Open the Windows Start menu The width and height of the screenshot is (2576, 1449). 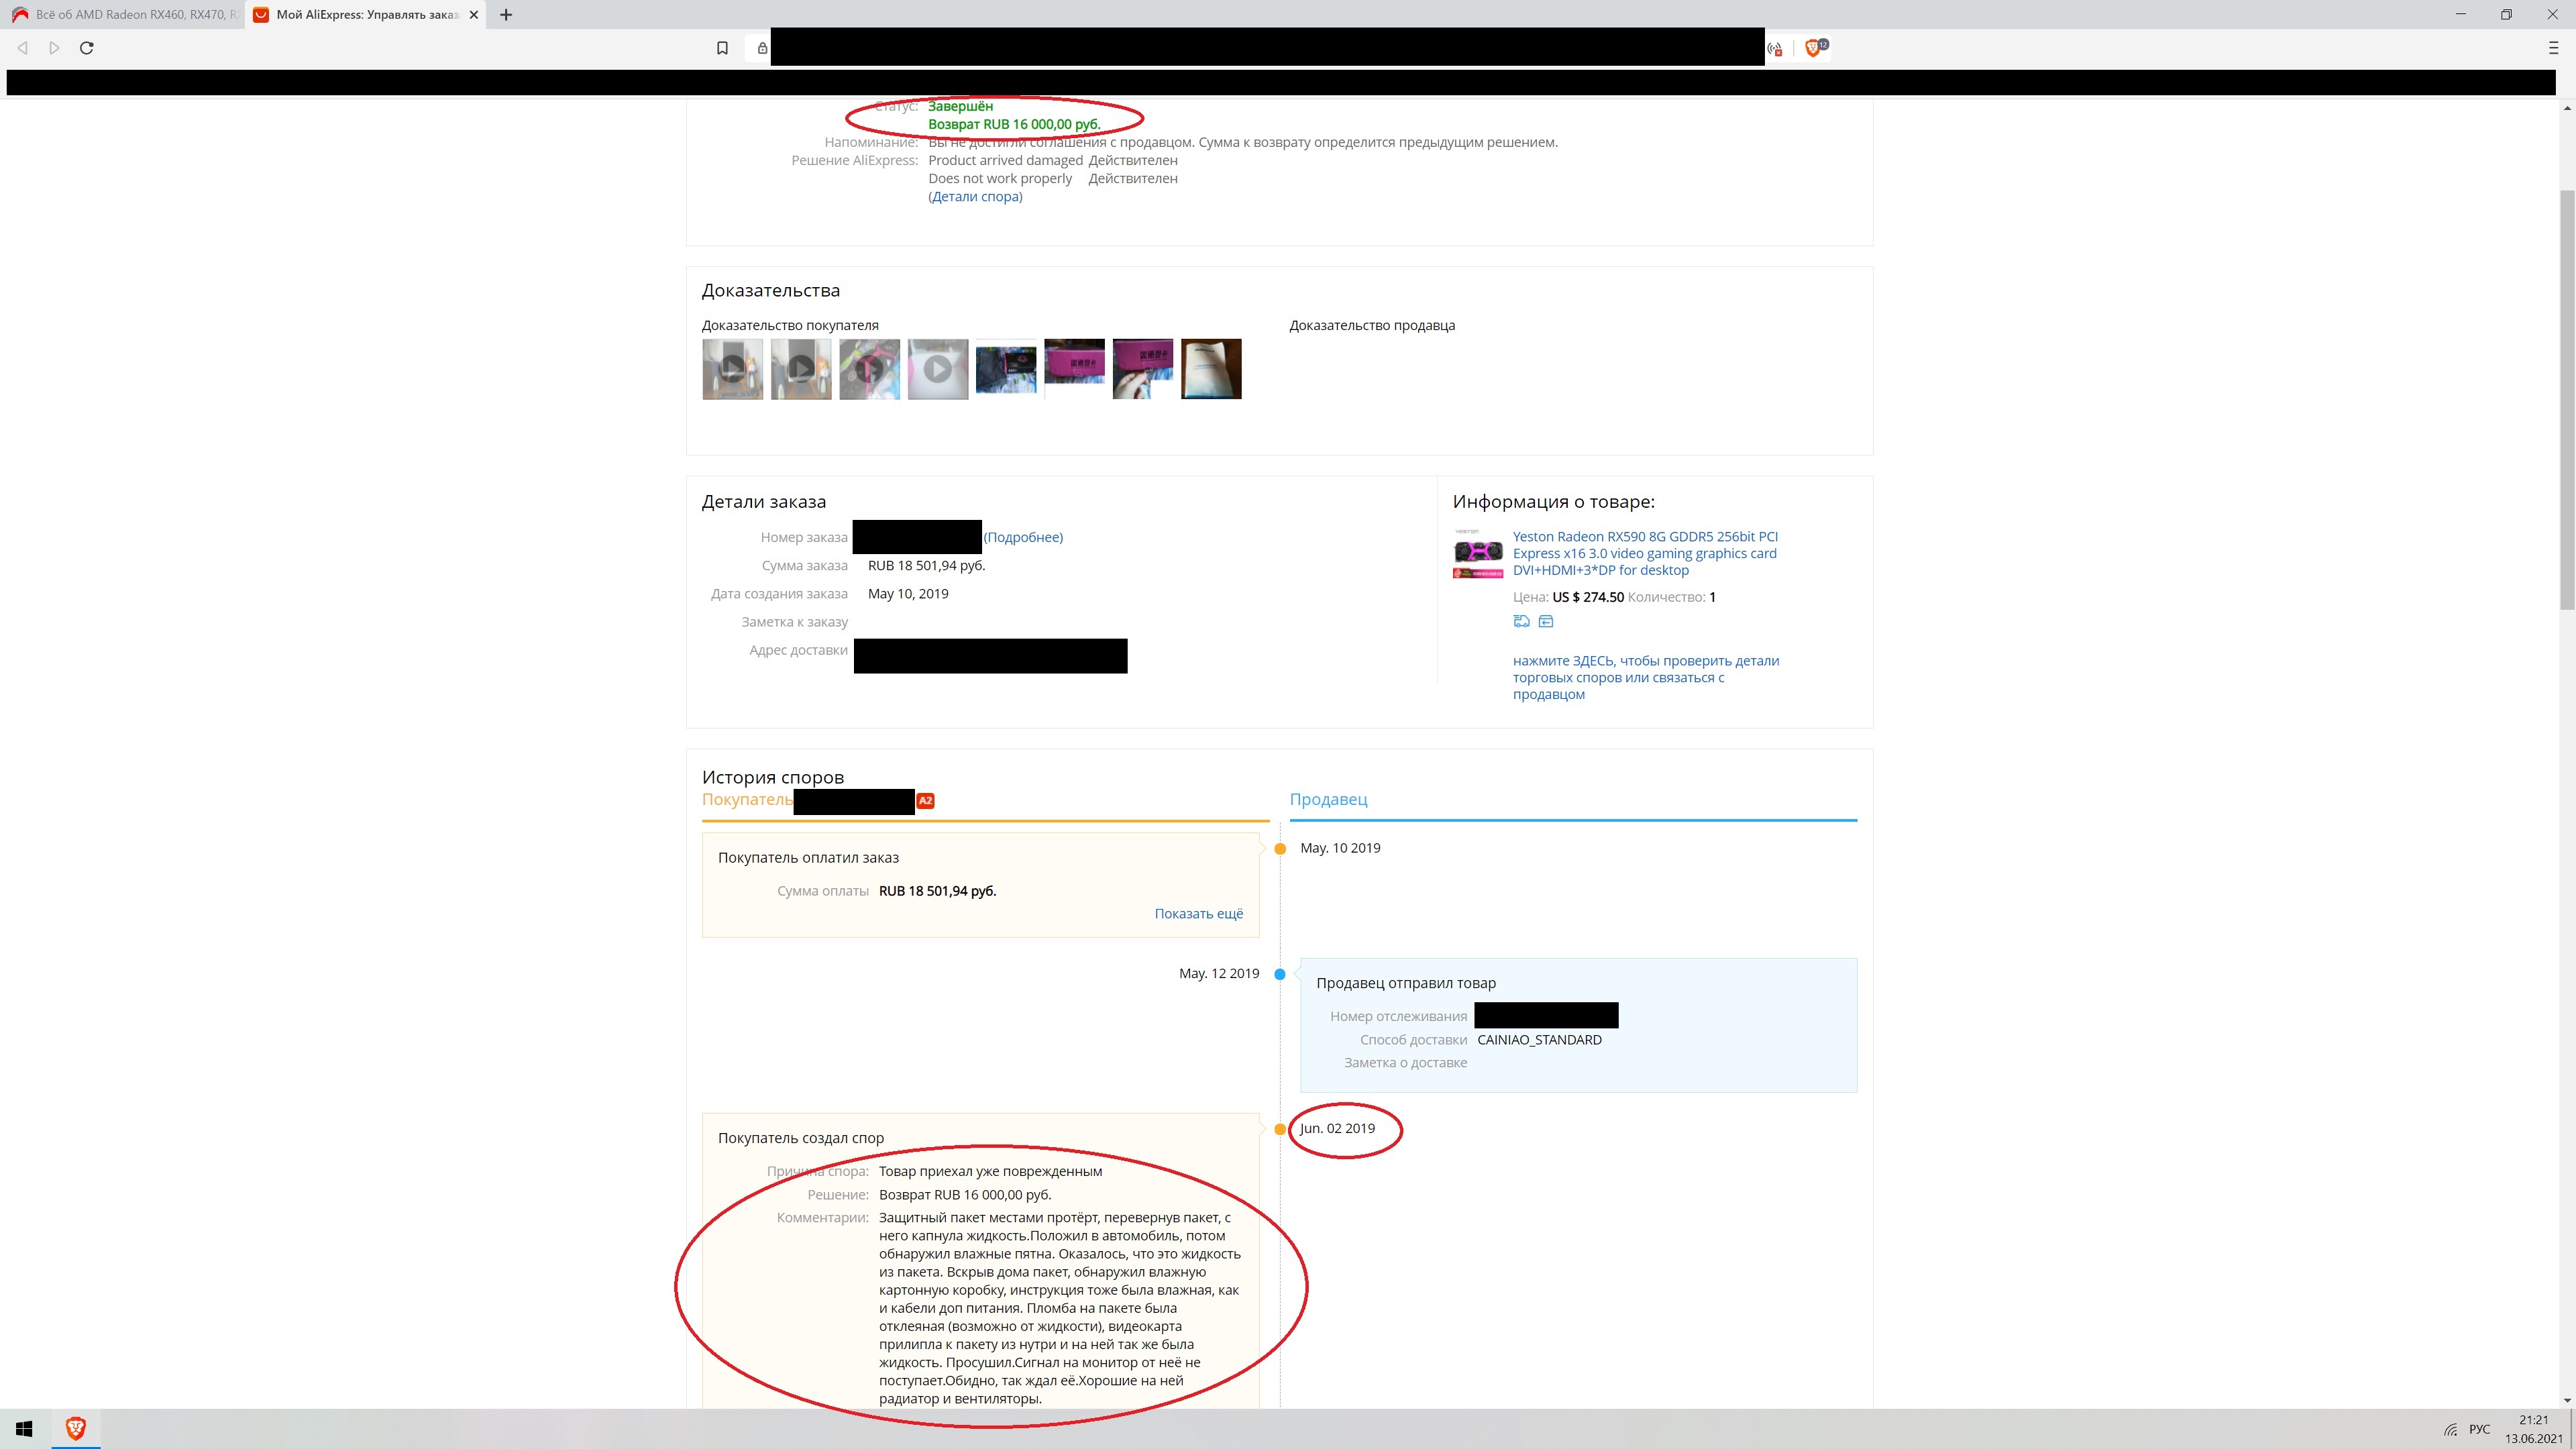pyautogui.click(x=24, y=1429)
